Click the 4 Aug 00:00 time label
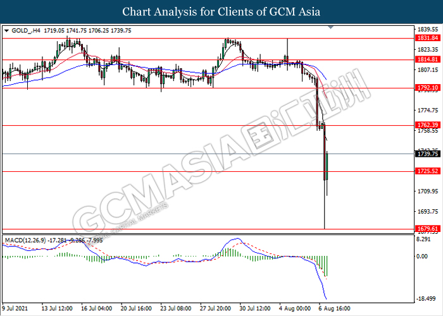Viewport: 443px width, 316px height. [295, 308]
